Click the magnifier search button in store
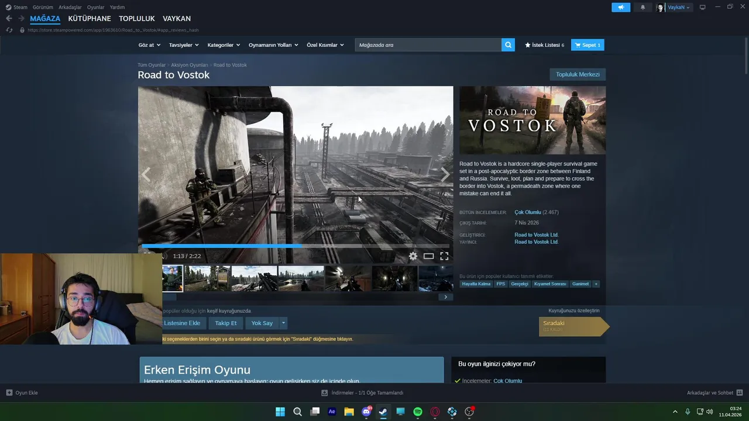 (508, 45)
